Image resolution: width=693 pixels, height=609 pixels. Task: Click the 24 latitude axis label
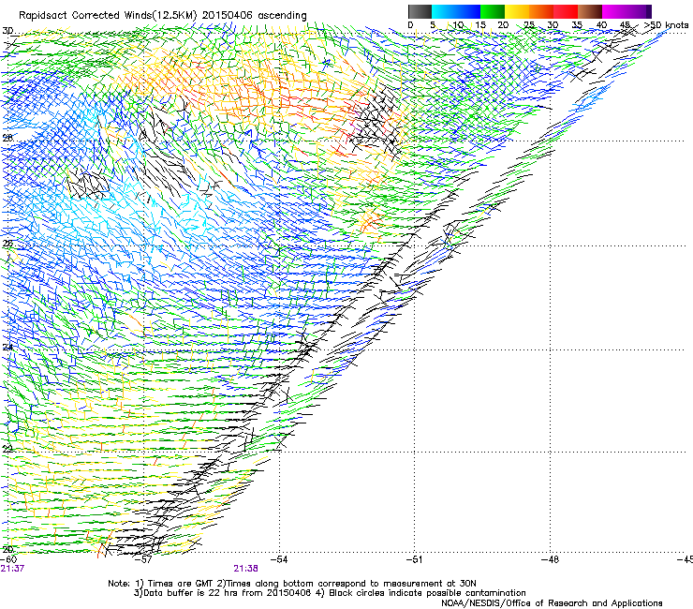[x=7, y=348]
